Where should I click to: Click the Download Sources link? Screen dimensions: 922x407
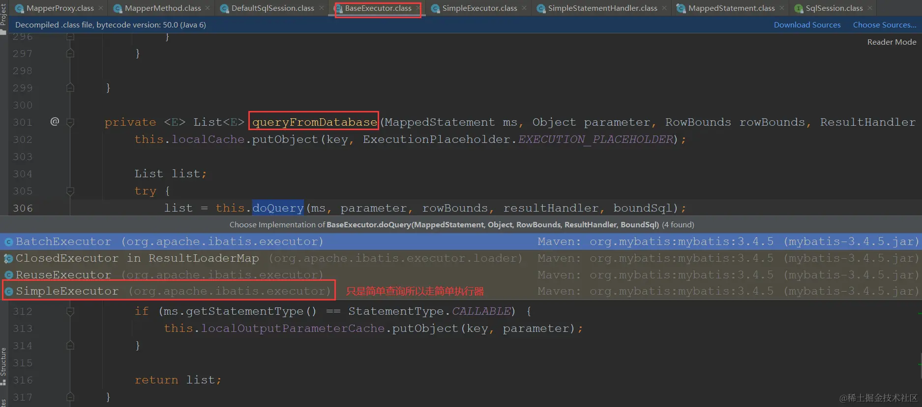807,25
